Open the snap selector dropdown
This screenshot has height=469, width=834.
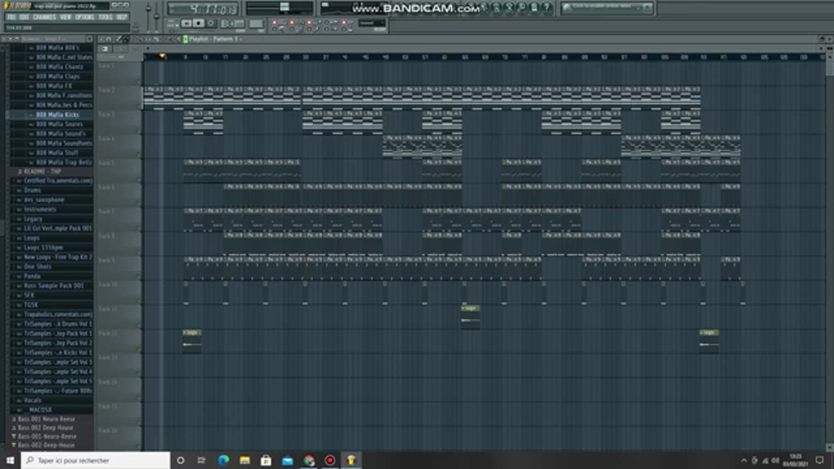pyautogui.click(x=372, y=23)
